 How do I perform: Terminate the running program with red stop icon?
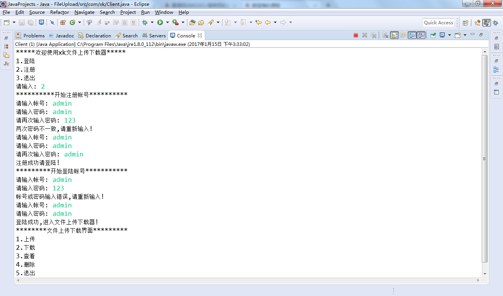click(356, 35)
